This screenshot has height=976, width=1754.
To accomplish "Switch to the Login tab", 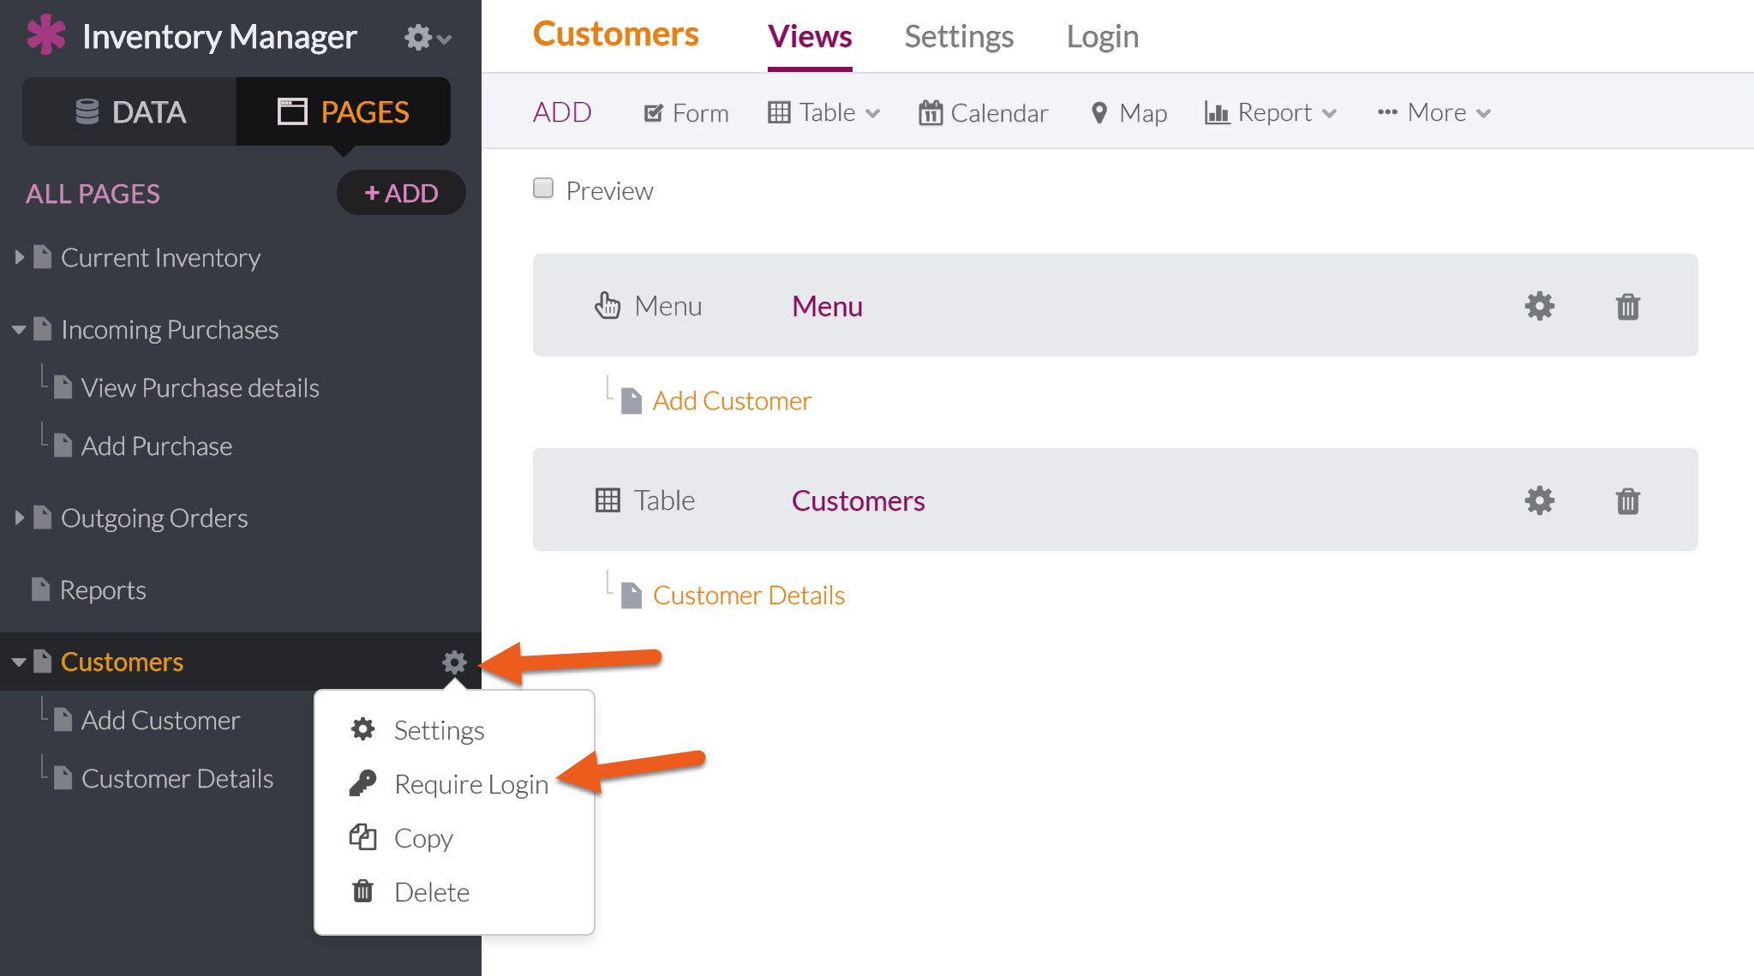I will pos(1103,37).
